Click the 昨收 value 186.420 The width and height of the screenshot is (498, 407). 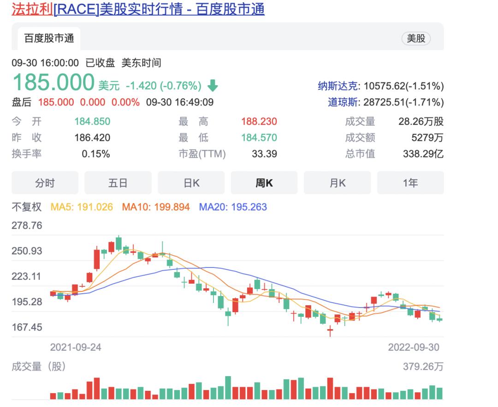click(x=92, y=137)
